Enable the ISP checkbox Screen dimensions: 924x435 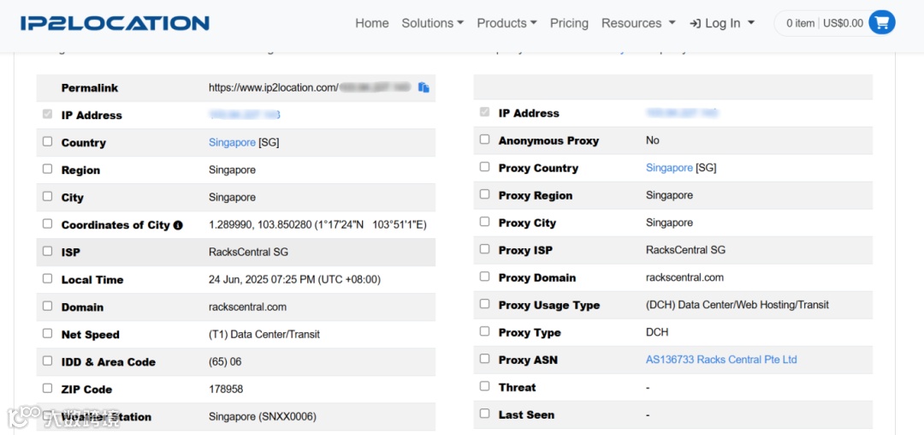(48, 252)
